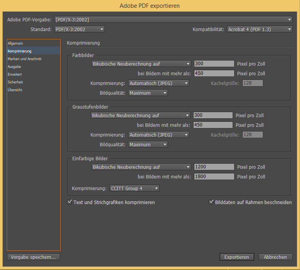
Task: Disable Bilddaten auf Rahmen beschneiden checkbox
Action: coord(211,202)
